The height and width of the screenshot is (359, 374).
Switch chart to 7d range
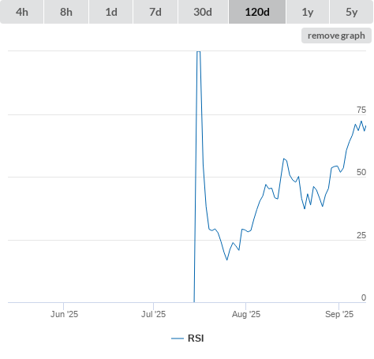(x=155, y=12)
